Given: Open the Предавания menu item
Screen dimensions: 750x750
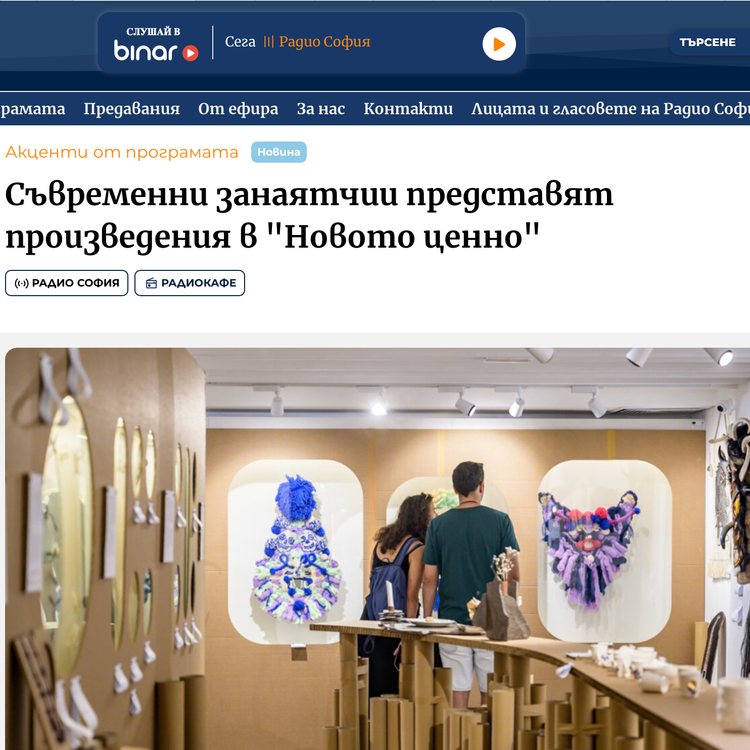Looking at the screenshot, I should pyautogui.click(x=132, y=109).
